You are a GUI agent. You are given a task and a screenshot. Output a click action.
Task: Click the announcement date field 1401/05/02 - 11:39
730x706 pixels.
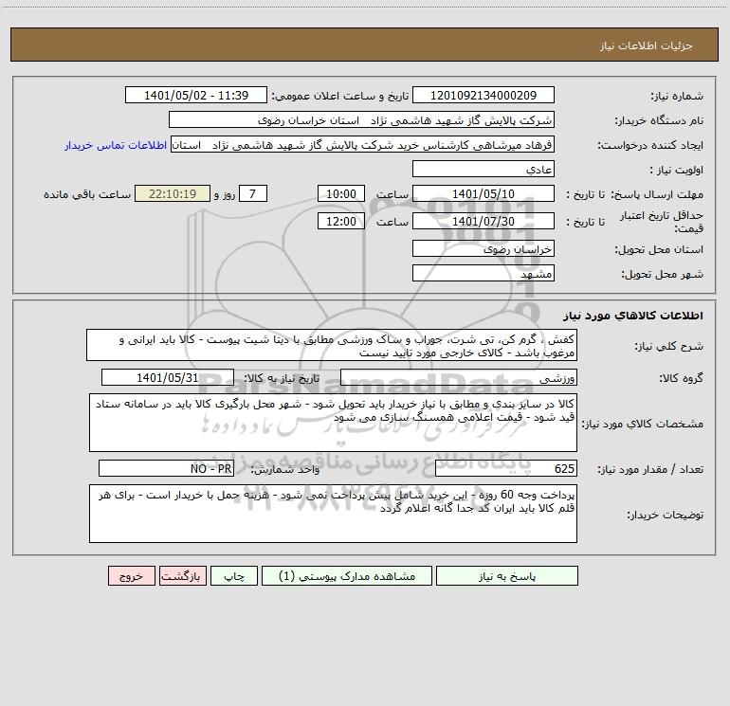point(196,95)
